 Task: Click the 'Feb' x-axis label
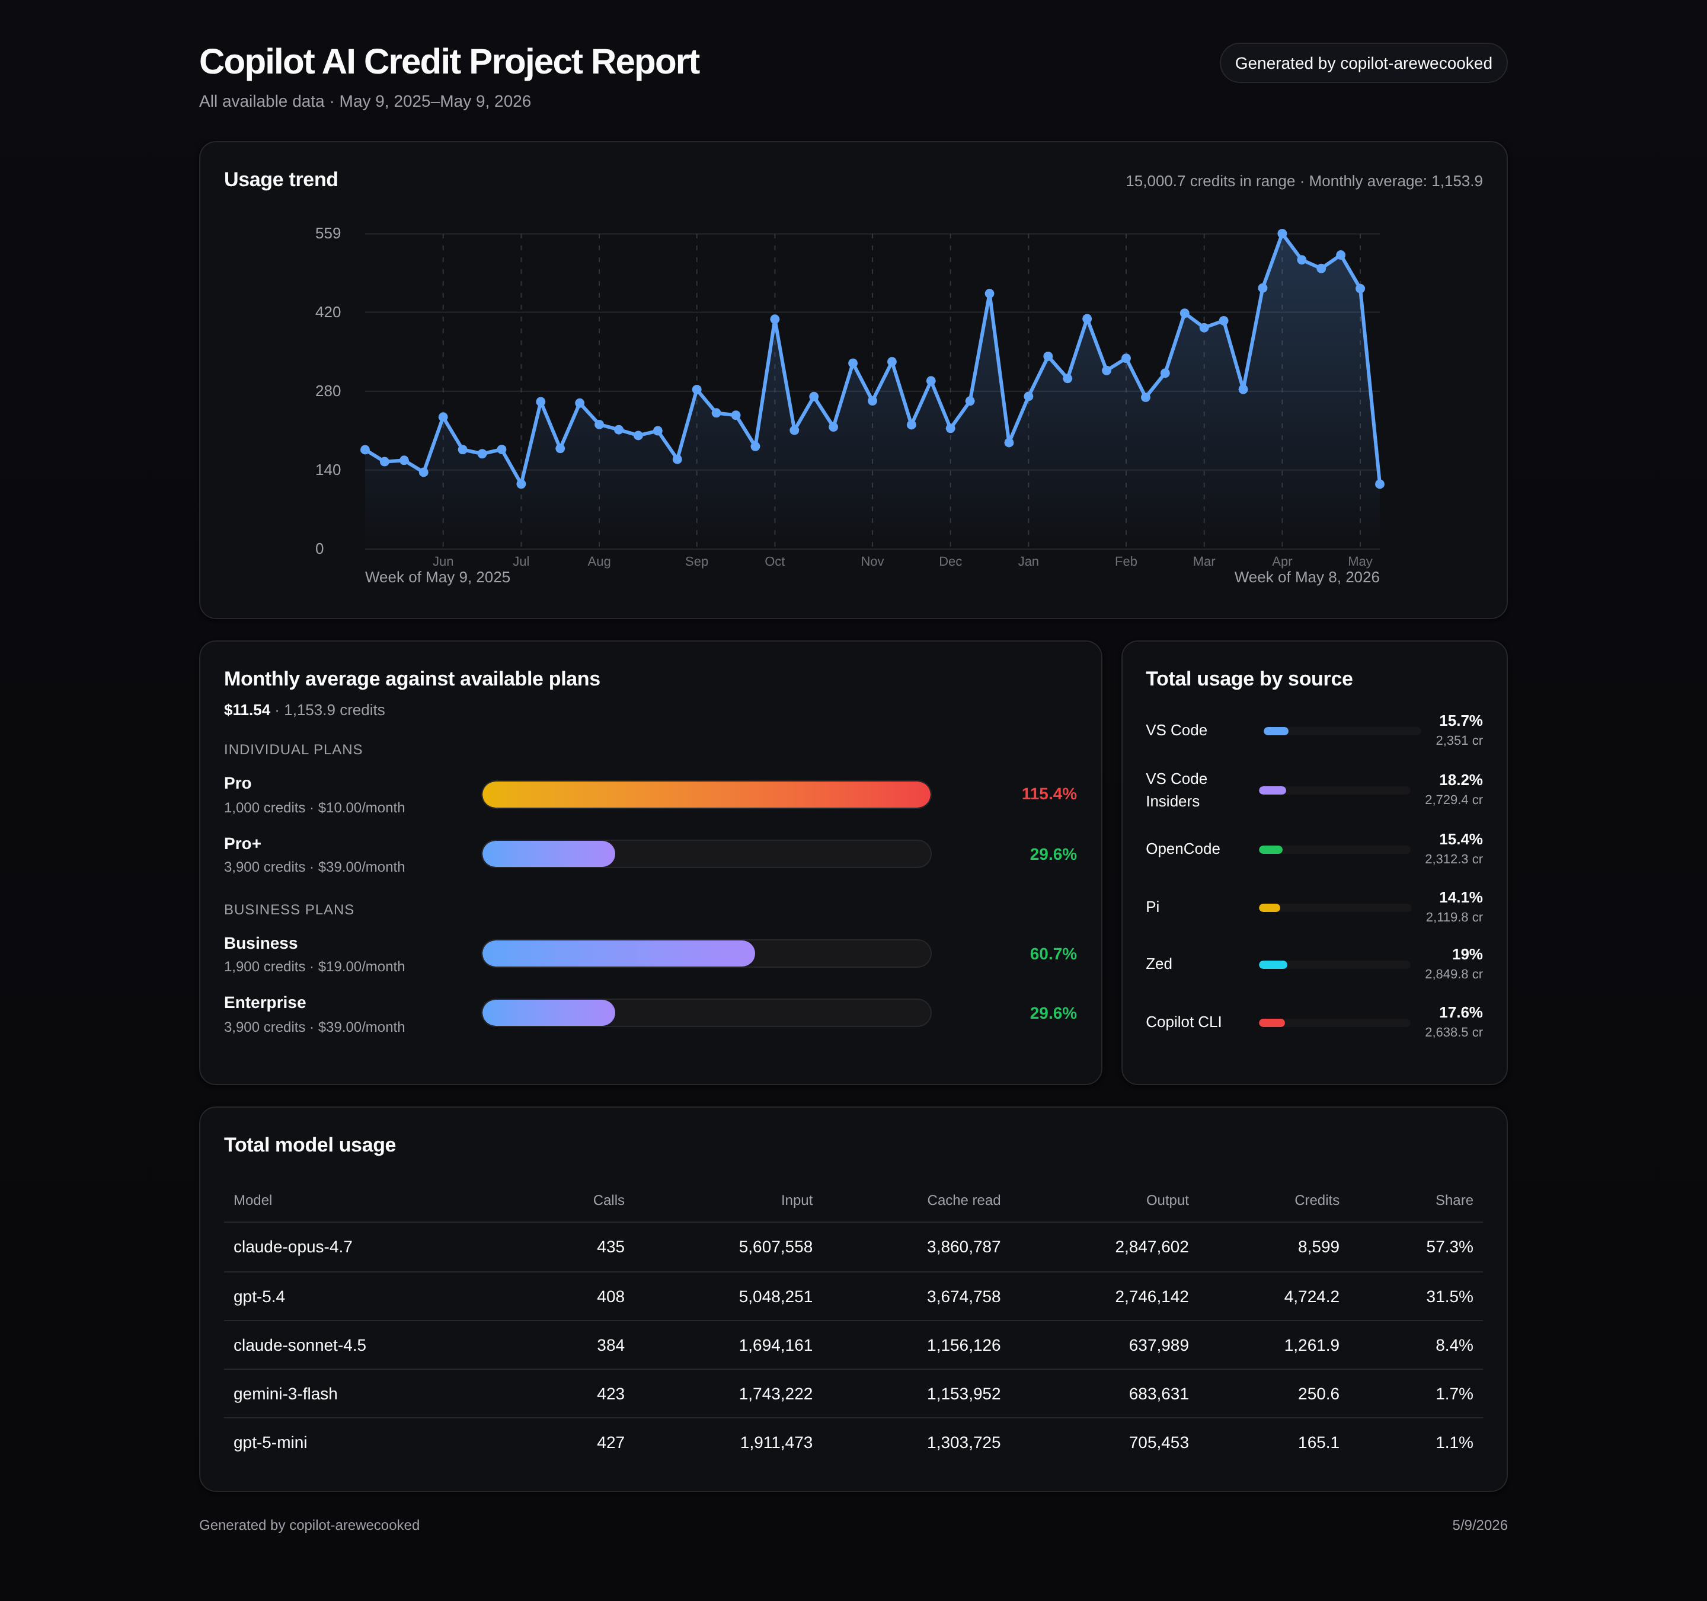[x=1126, y=561]
